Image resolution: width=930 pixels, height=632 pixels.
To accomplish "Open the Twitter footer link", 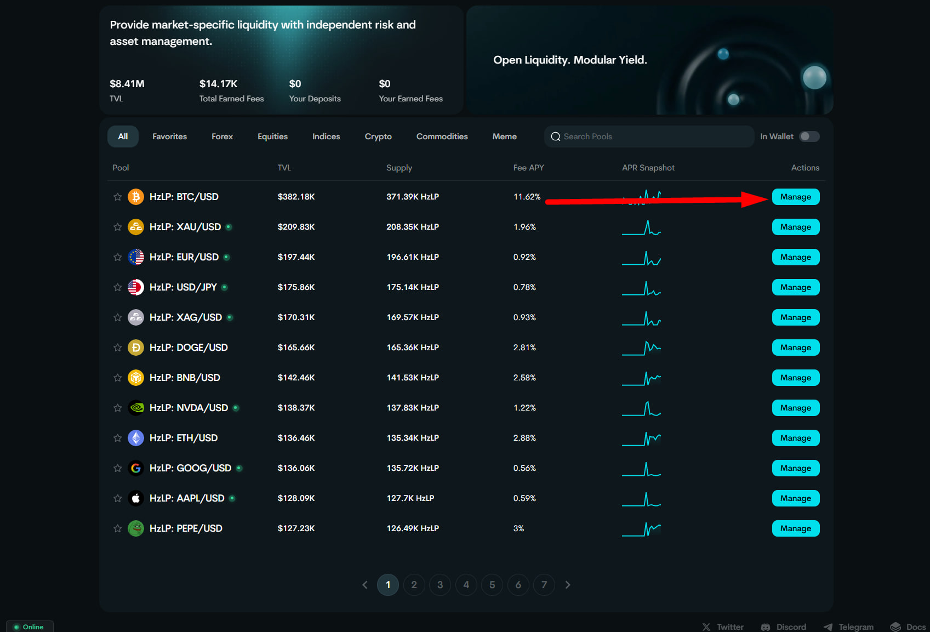I will 723,627.
